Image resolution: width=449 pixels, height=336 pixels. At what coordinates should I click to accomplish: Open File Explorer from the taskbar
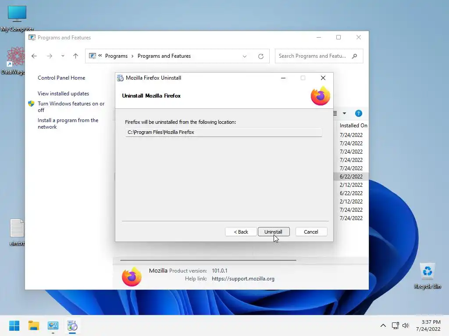pos(33,325)
